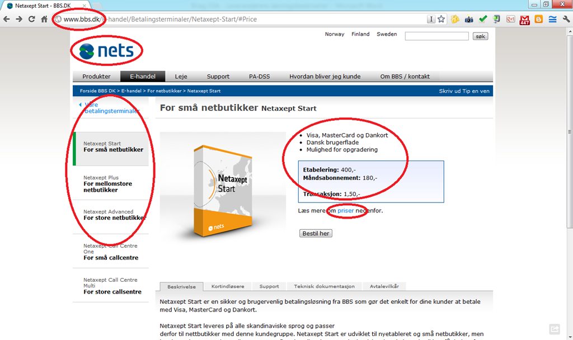Image resolution: width=573 pixels, height=340 pixels.
Task: Click the camera extension icon
Action: click(x=469, y=20)
